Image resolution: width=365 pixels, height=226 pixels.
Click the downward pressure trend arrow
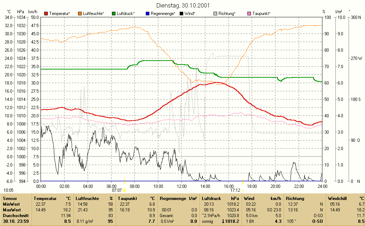(x=223, y=221)
